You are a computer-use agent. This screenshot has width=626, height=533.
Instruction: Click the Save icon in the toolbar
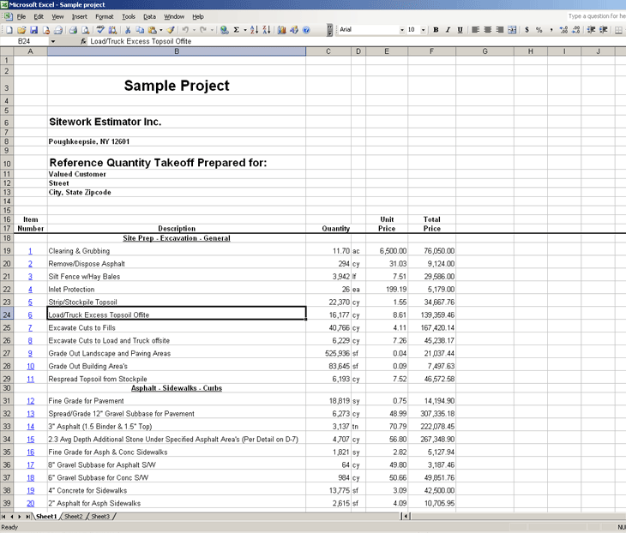[33, 30]
